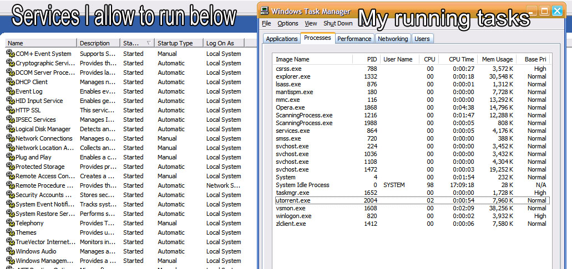Select the utorrent.exe process row
This screenshot has height=269, width=572.
pyautogui.click(x=411, y=200)
